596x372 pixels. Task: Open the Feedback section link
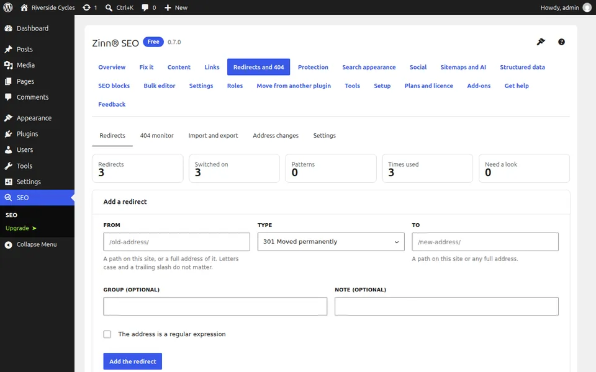pyautogui.click(x=112, y=104)
